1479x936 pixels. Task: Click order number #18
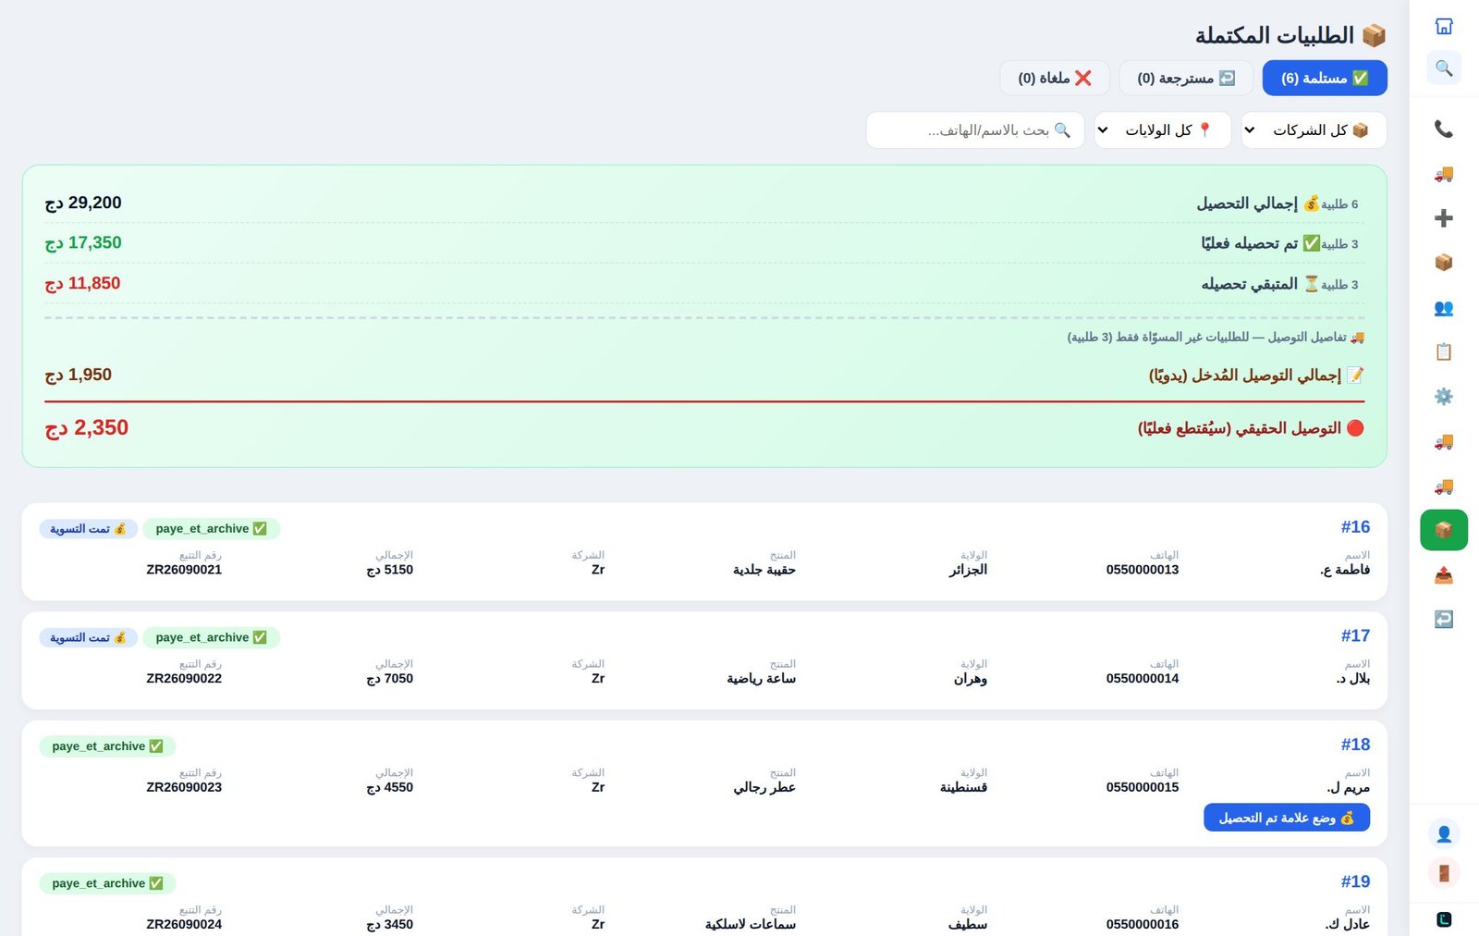[x=1355, y=745]
